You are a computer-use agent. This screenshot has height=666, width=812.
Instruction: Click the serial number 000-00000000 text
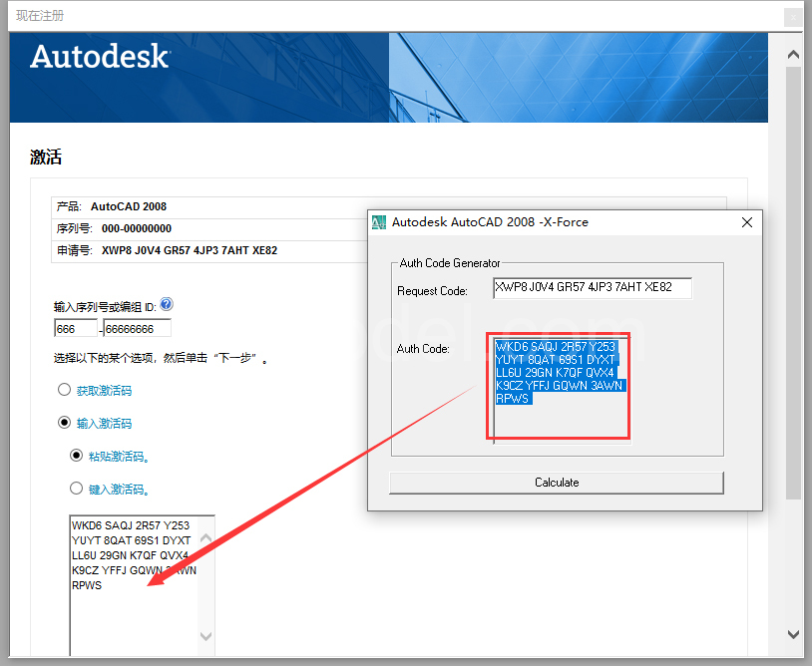tap(137, 228)
